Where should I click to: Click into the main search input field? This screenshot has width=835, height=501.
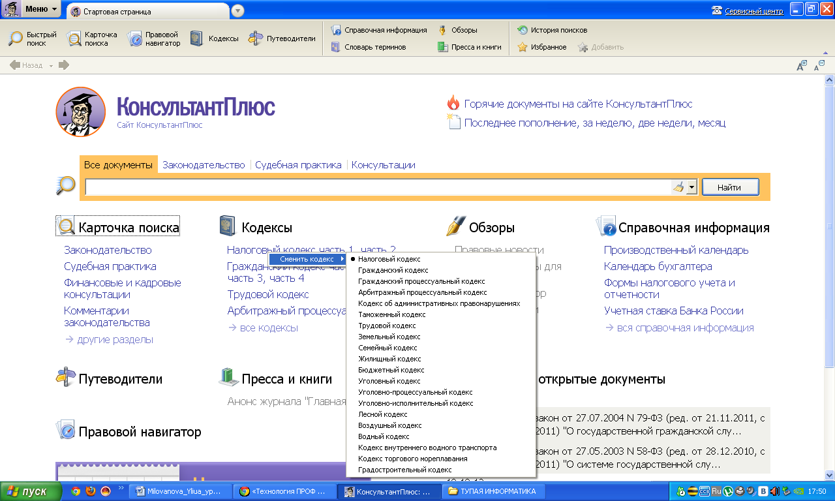(378, 187)
